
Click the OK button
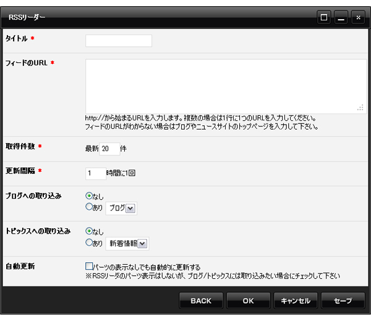point(248,300)
